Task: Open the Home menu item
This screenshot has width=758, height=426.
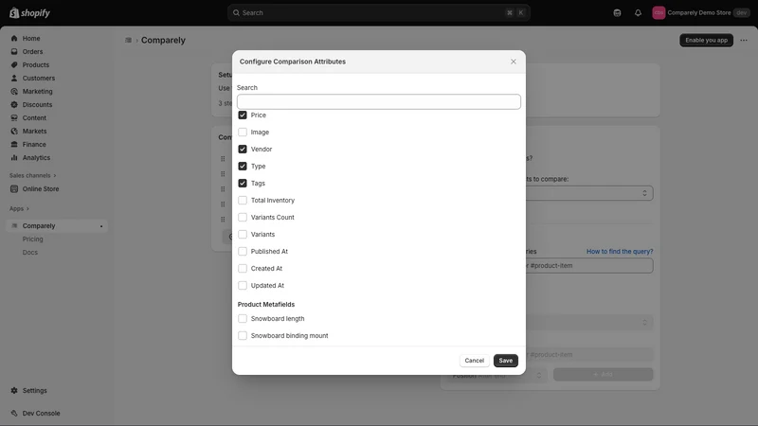Action: click(57, 38)
